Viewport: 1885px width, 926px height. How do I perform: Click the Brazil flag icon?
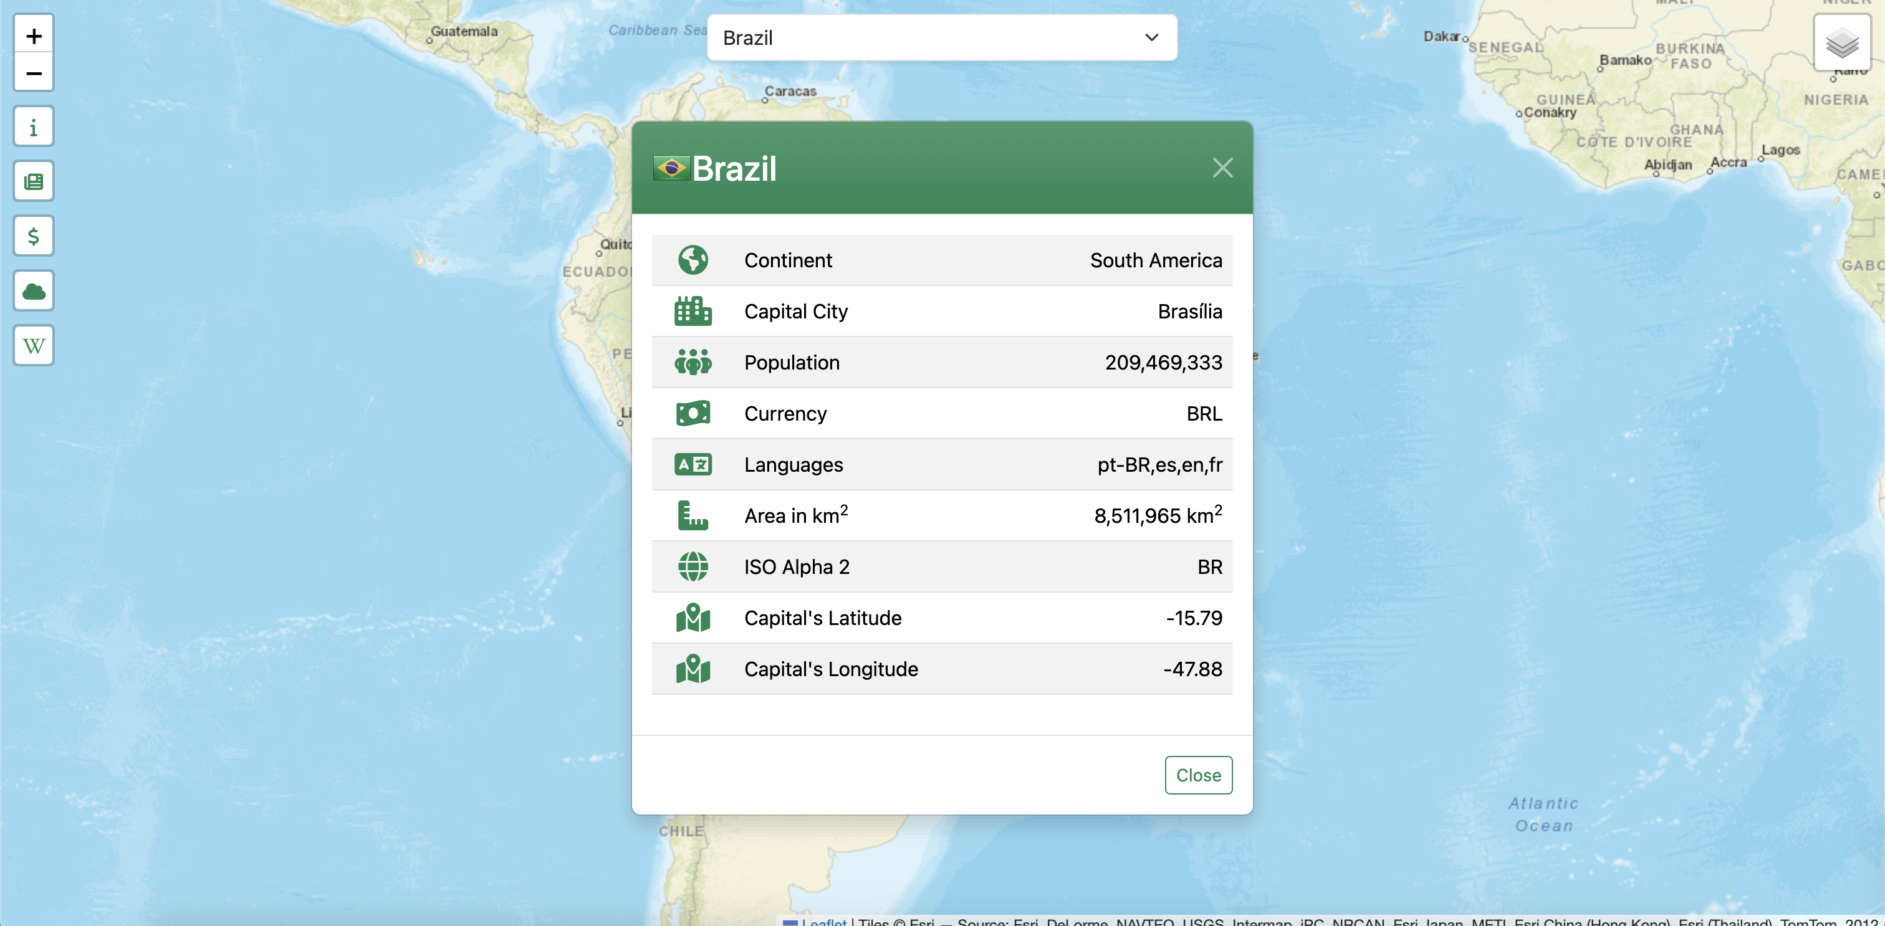click(x=670, y=168)
